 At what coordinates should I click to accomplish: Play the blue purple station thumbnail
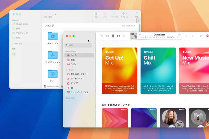pyautogui.click(x=144, y=118)
